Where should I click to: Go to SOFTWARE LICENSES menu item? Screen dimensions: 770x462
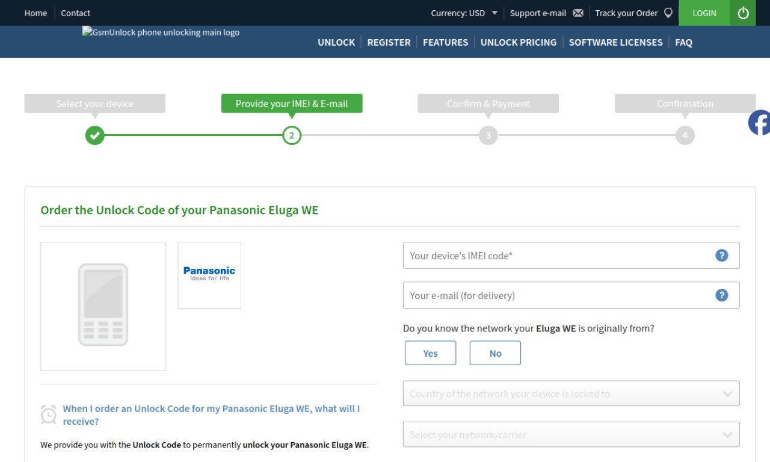pos(615,42)
